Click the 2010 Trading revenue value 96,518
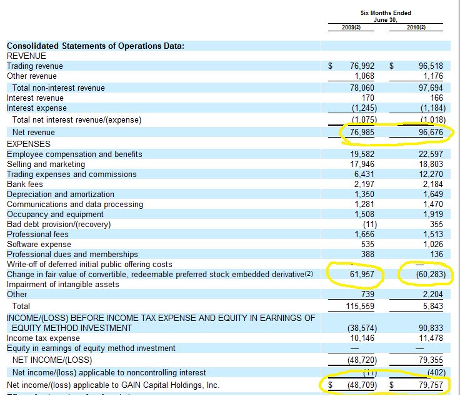Image resolution: width=460 pixels, height=396 pixels. click(x=431, y=66)
